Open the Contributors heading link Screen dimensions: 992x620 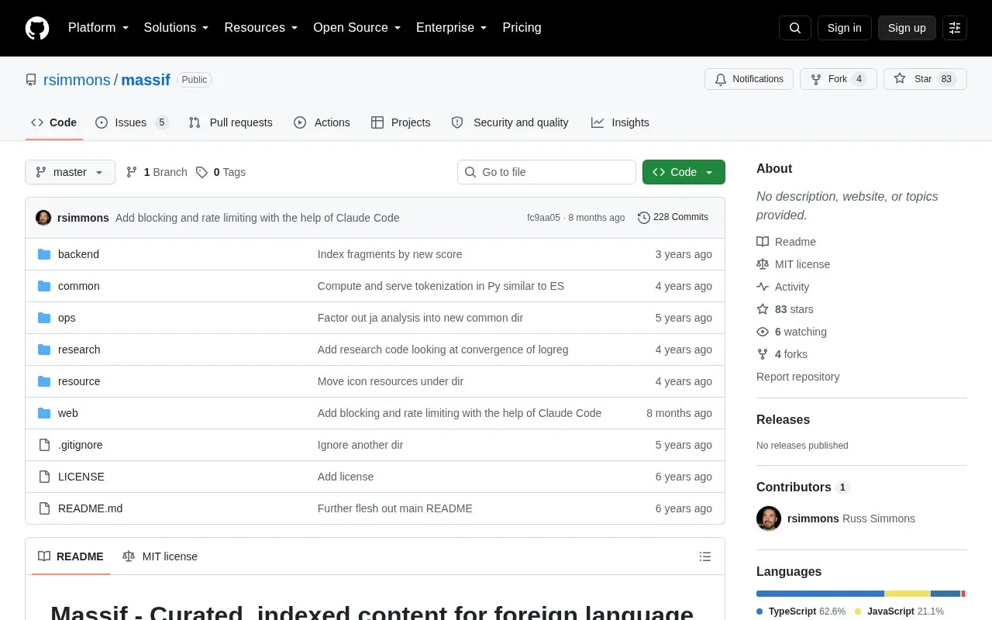pos(803,487)
